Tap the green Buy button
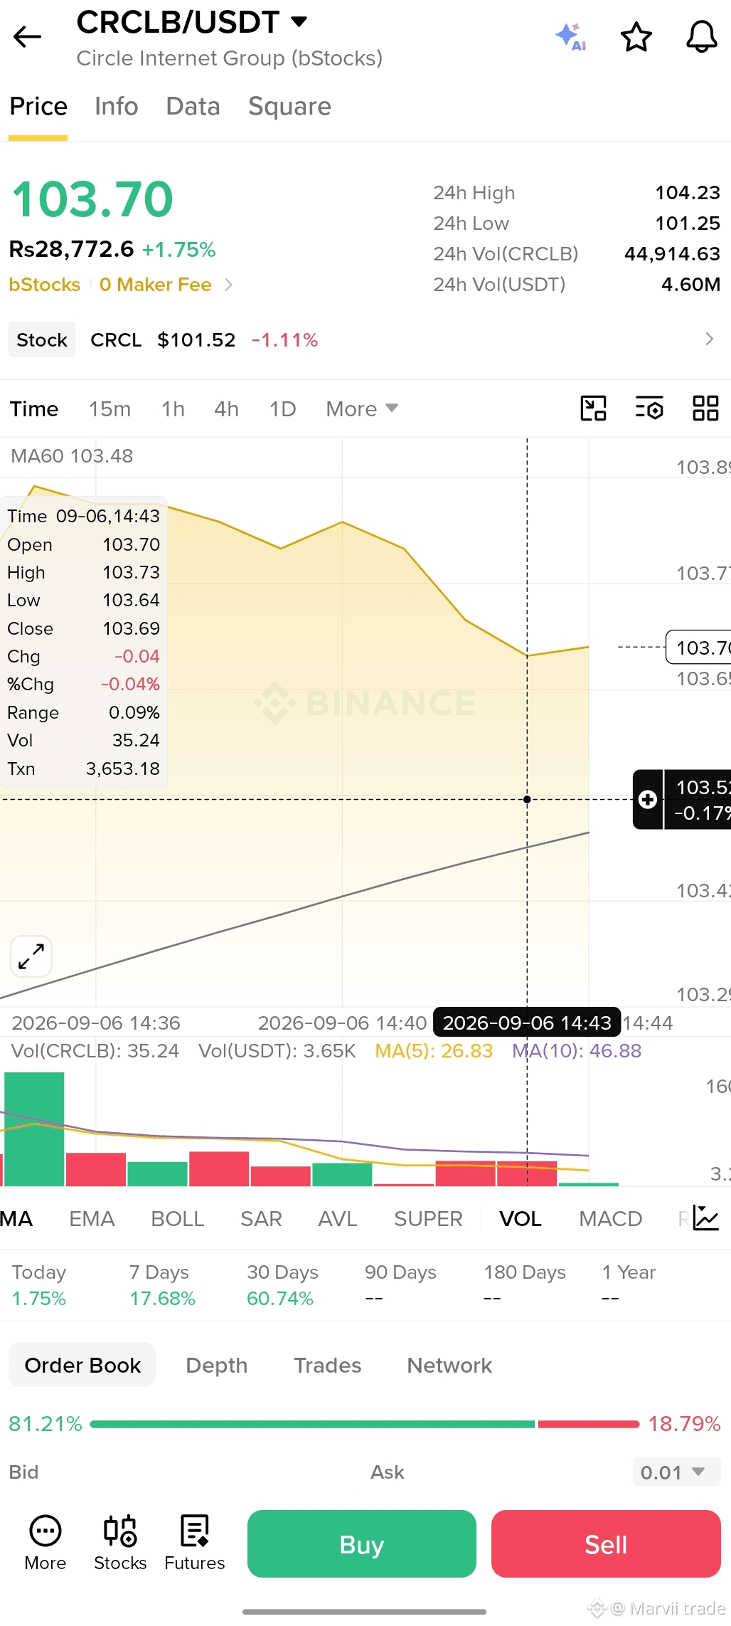The width and height of the screenshot is (731, 1626). point(362,1543)
